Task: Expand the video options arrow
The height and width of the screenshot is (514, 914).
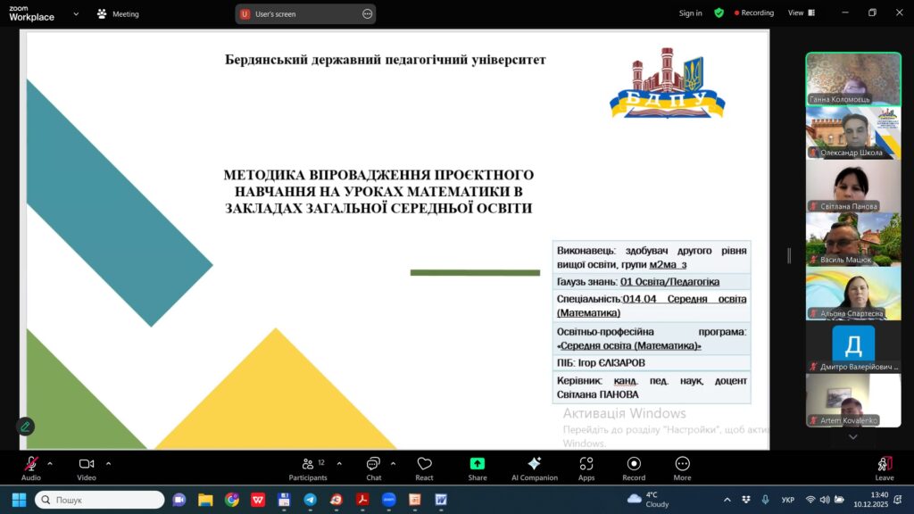Action: click(109, 463)
